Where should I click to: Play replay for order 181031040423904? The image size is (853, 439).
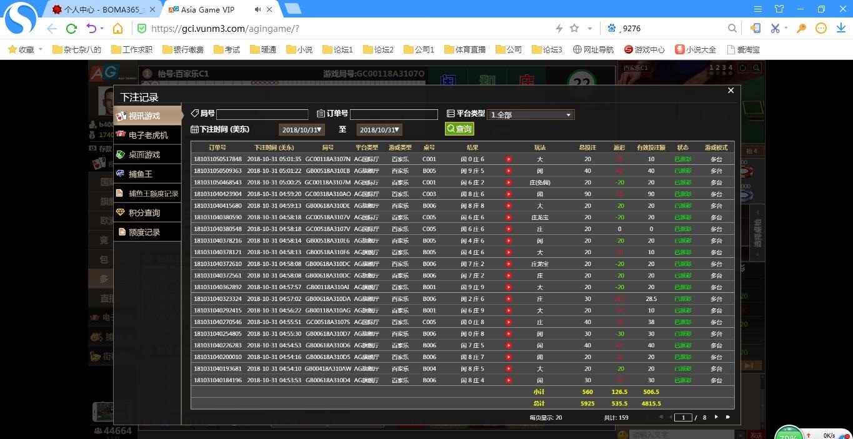tap(508, 194)
